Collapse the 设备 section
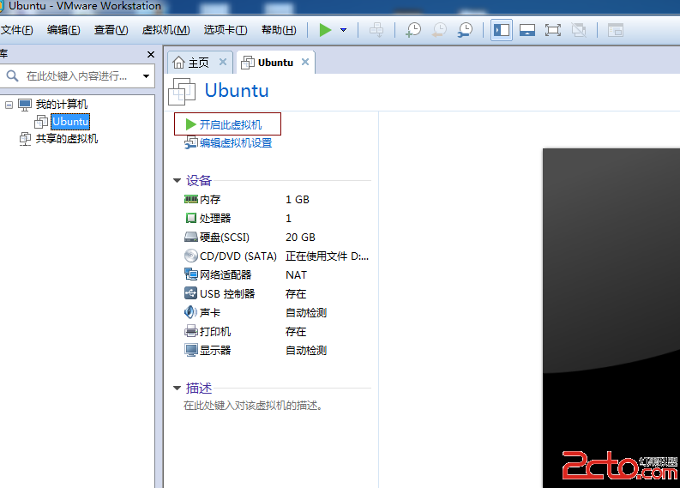 point(177,180)
